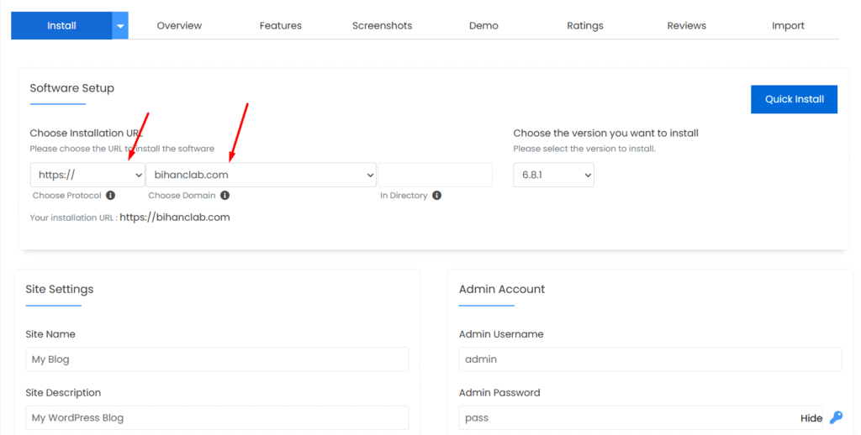
Task: Click the info icon beside Choose Domain
Action: tap(225, 196)
